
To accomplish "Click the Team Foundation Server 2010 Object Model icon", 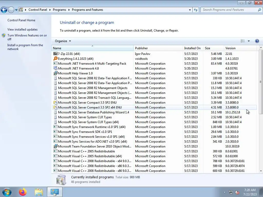I will click(x=55, y=146).
